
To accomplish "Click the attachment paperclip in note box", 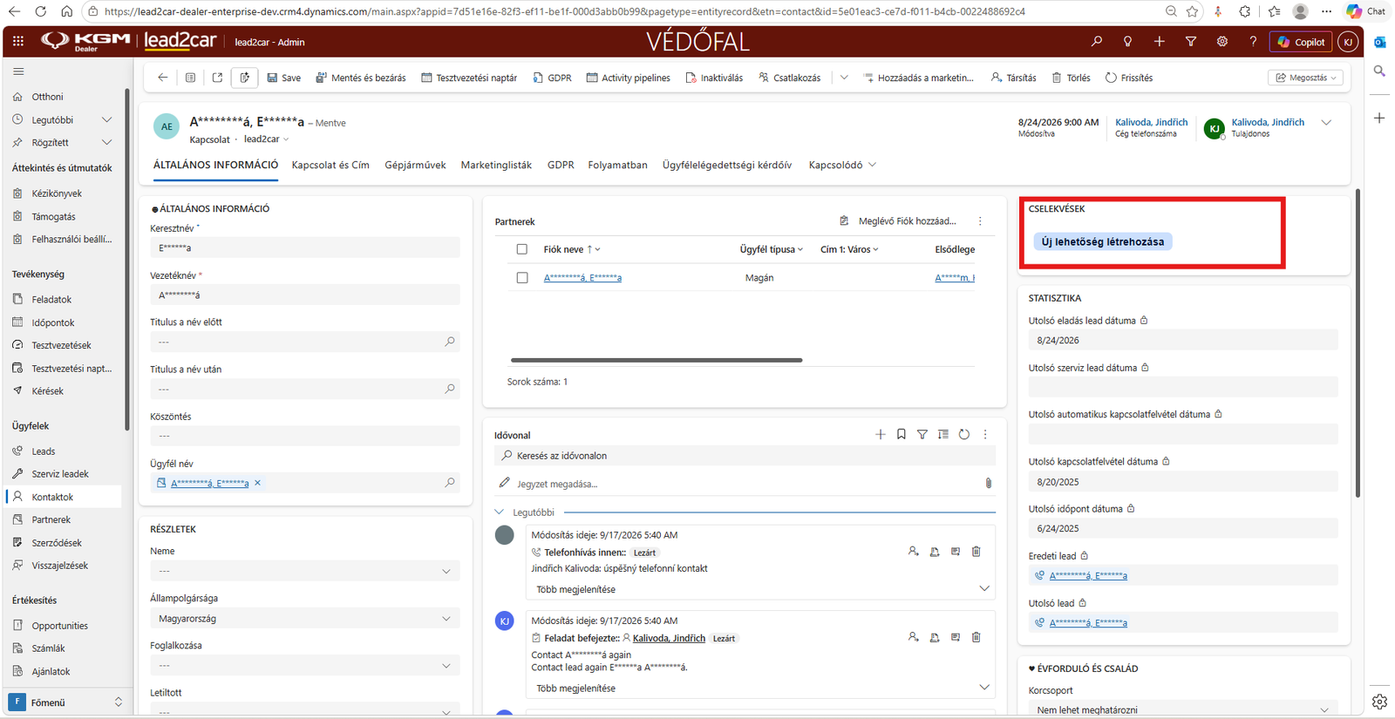I will click(x=988, y=483).
